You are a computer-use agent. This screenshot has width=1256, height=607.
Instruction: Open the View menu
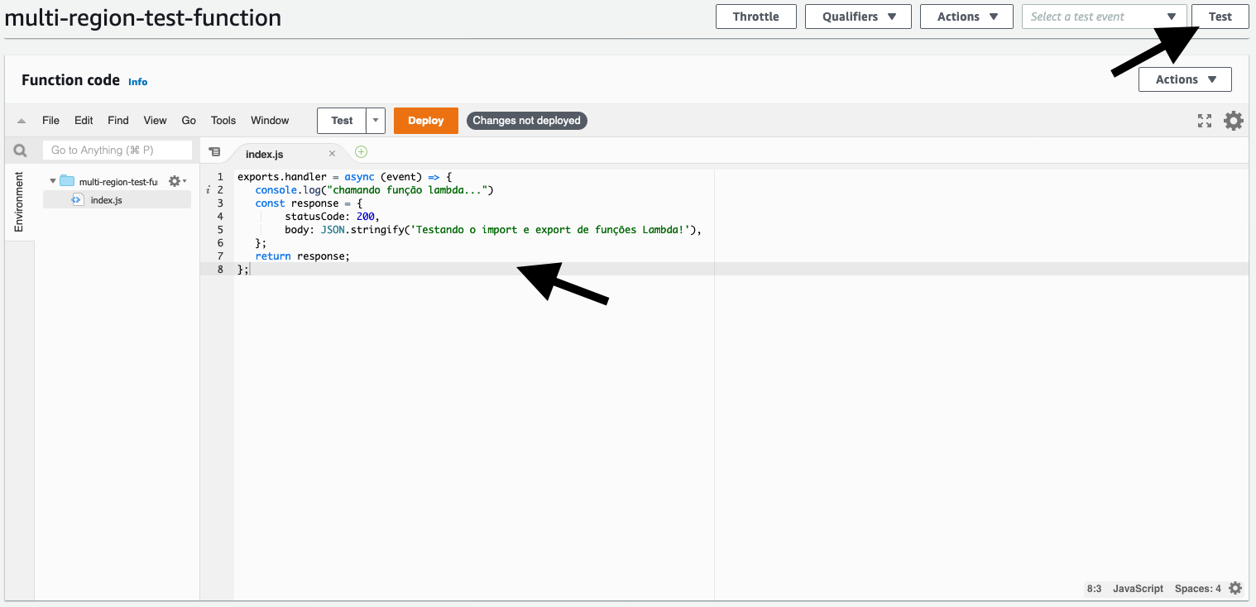point(155,121)
